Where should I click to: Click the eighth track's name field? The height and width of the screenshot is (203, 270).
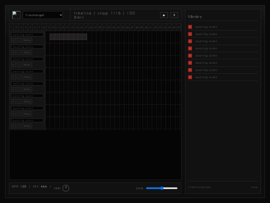tap(27, 120)
